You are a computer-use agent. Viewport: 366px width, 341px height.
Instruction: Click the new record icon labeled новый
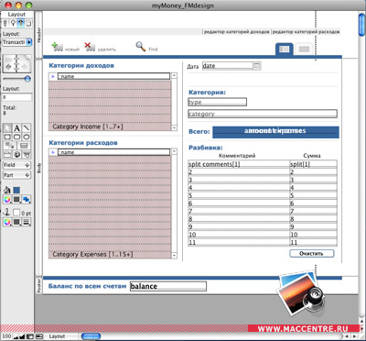tap(58, 47)
